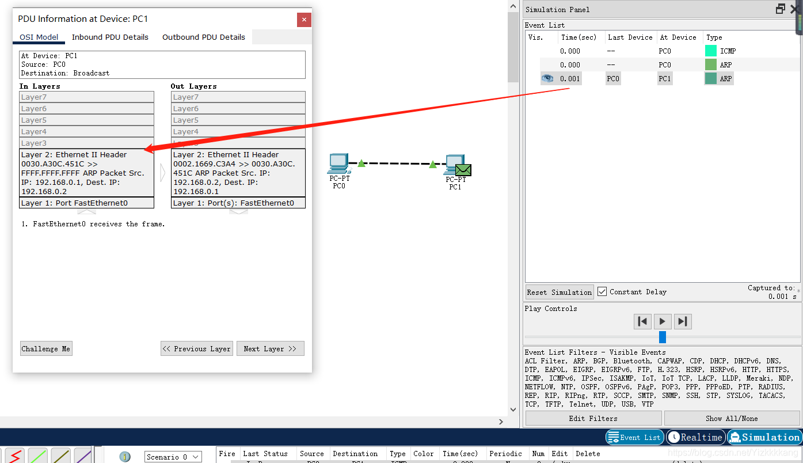The height and width of the screenshot is (463, 803).
Task: Switch to the OSI Model tab
Action: click(x=39, y=37)
